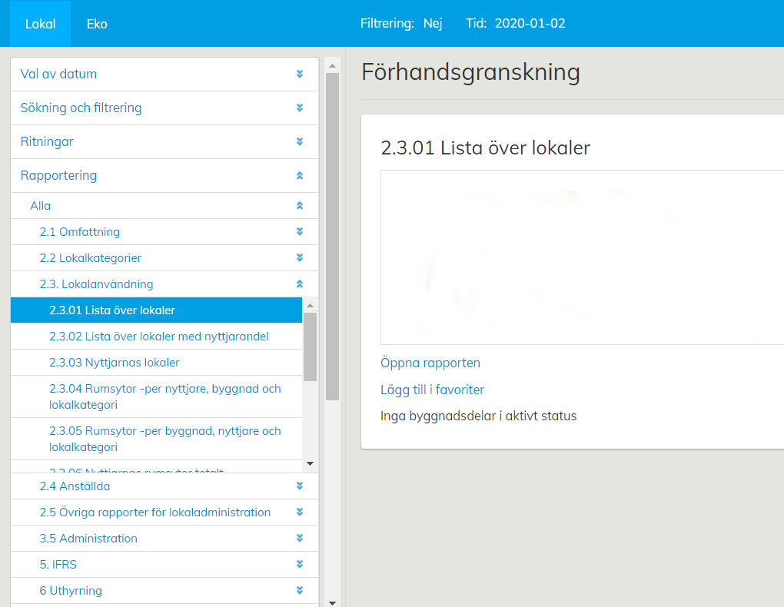The width and height of the screenshot is (784, 607).
Task: Switch to the Lokal tab
Action: coord(40,24)
